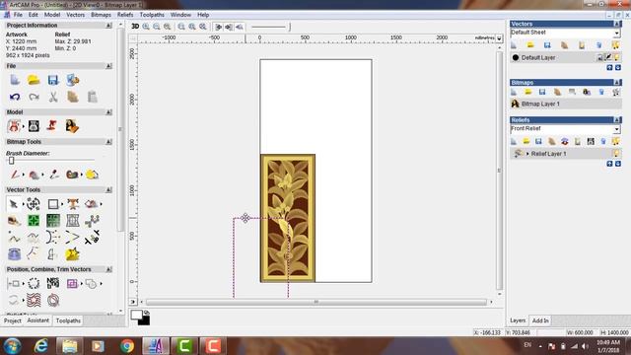Collapse the Position, Combine, Trim Vectors section
This screenshot has width=631, height=355.
tap(108, 269)
